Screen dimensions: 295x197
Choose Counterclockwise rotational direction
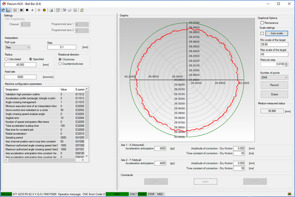(60, 64)
